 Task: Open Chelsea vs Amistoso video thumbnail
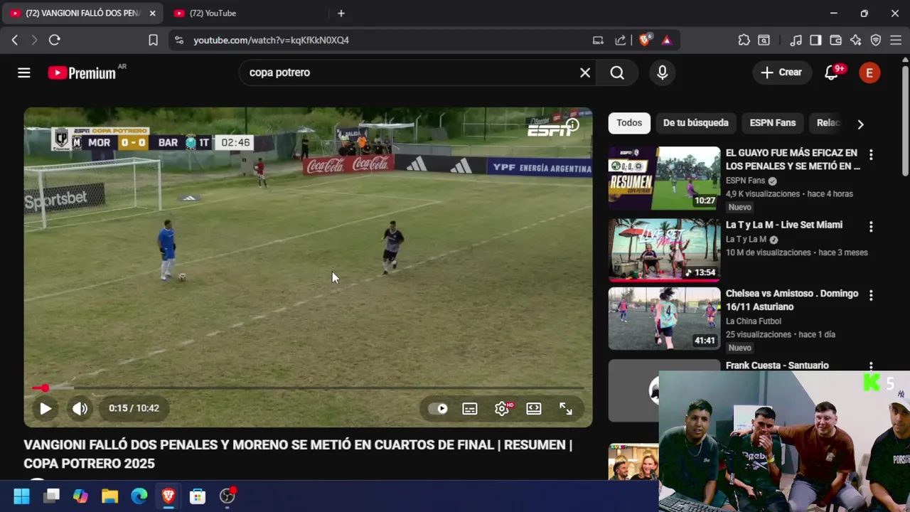pyautogui.click(x=664, y=319)
